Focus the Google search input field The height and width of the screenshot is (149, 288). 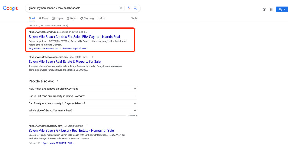point(73,8)
